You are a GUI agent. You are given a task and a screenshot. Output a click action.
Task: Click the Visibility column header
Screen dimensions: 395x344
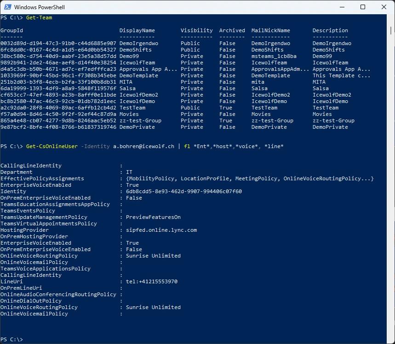196,30
